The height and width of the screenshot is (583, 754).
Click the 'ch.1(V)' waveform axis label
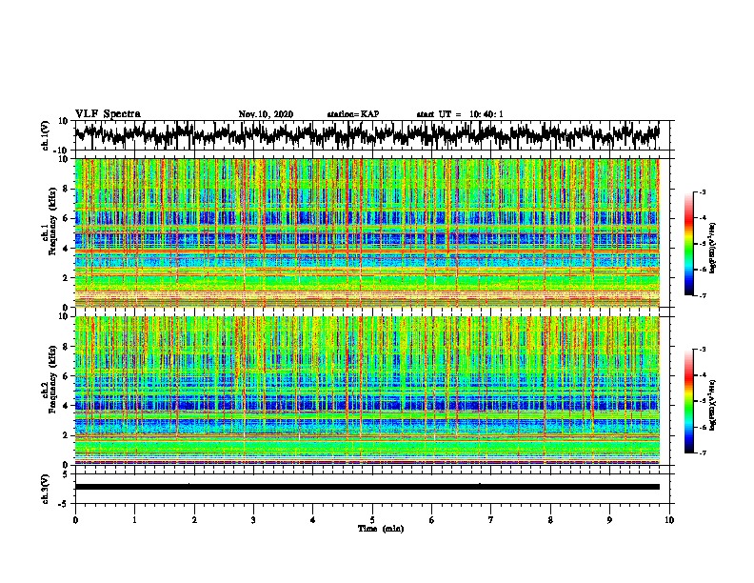click(46, 135)
